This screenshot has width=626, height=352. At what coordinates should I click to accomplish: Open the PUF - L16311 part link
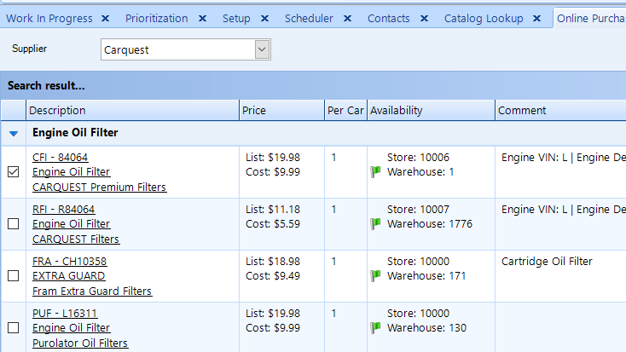(x=65, y=314)
